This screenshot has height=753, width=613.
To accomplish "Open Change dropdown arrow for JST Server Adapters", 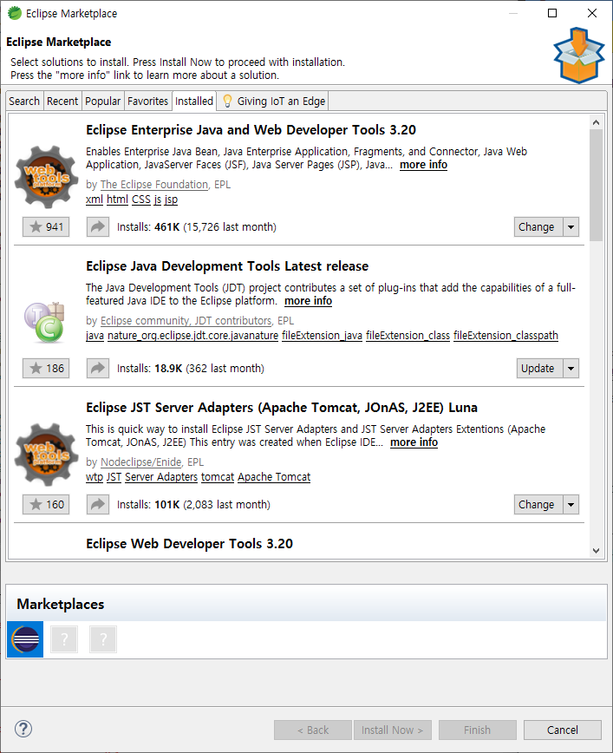I will pos(571,504).
